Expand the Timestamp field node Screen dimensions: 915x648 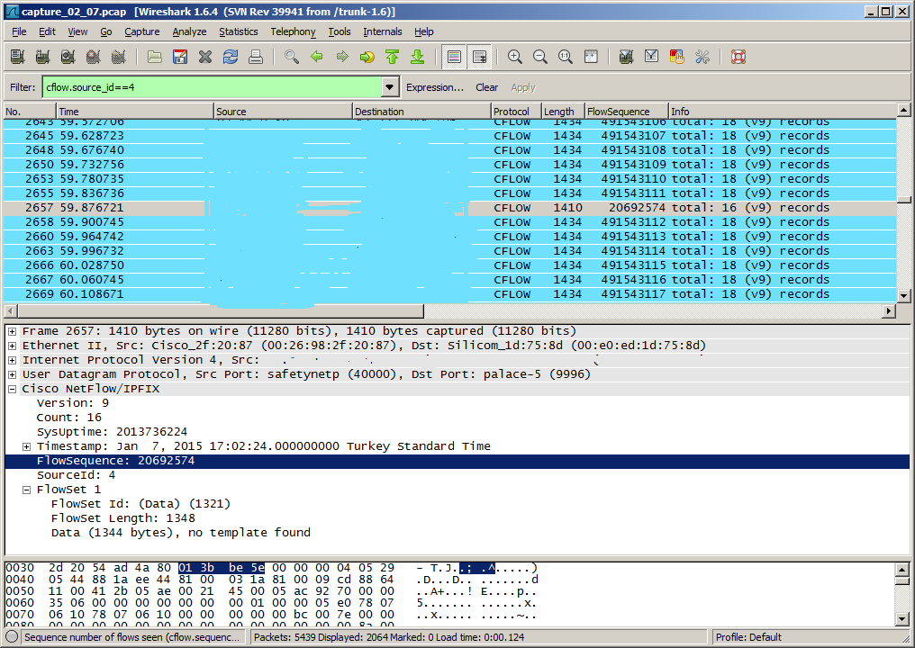[x=26, y=446]
